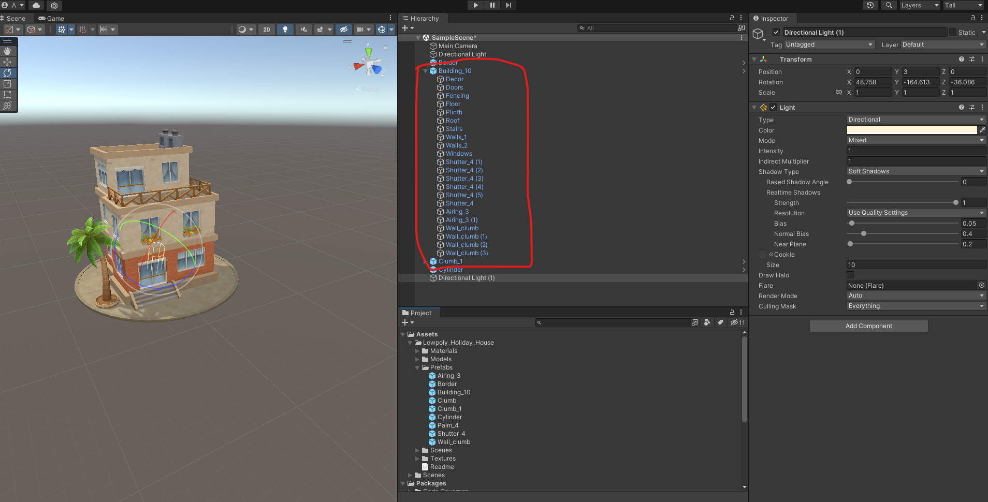This screenshot has width=988, height=502.
Task: Enable the Static checkbox
Action: pyautogui.click(x=953, y=32)
